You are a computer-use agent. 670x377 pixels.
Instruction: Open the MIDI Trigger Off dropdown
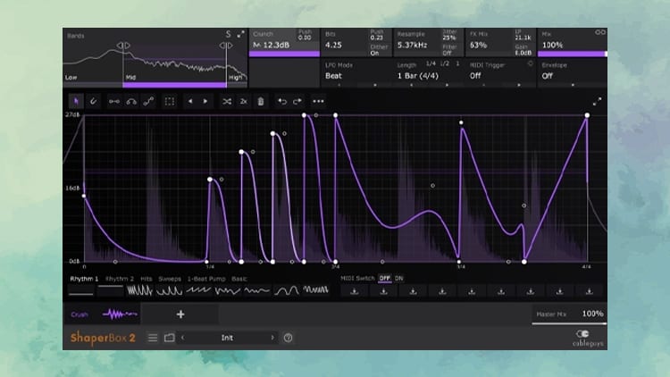point(475,76)
